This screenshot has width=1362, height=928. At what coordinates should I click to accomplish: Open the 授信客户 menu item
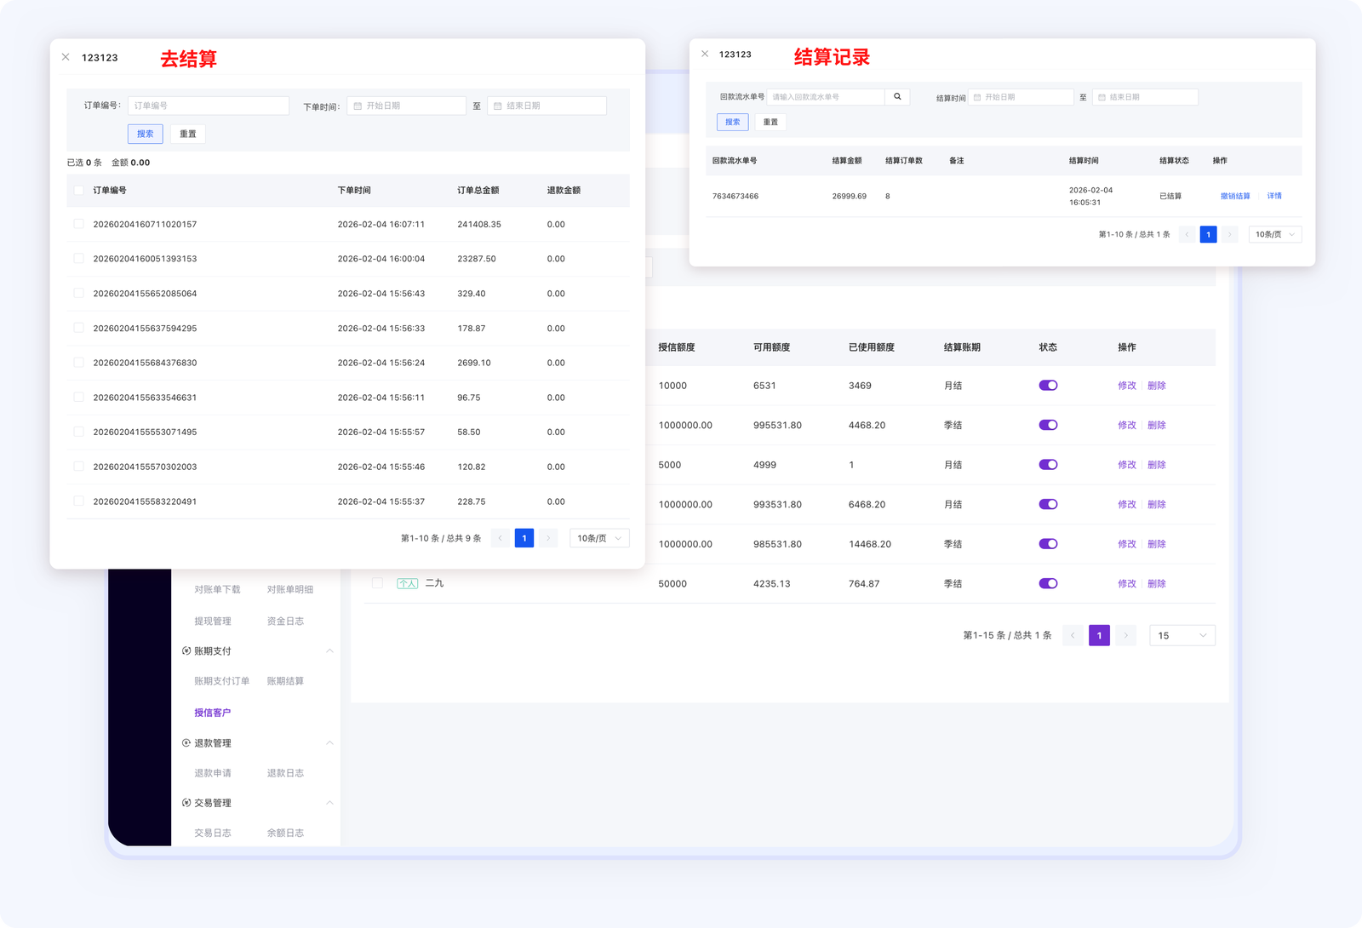(x=212, y=713)
